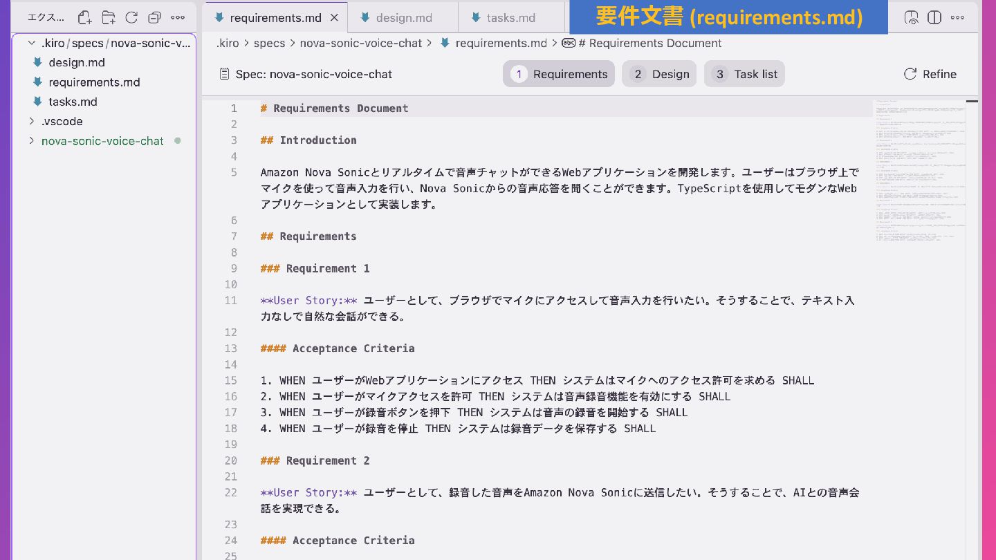This screenshot has height=560, width=996.
Task: Click the editor vertical scrollbar thumb
Action: pos(971,102)
